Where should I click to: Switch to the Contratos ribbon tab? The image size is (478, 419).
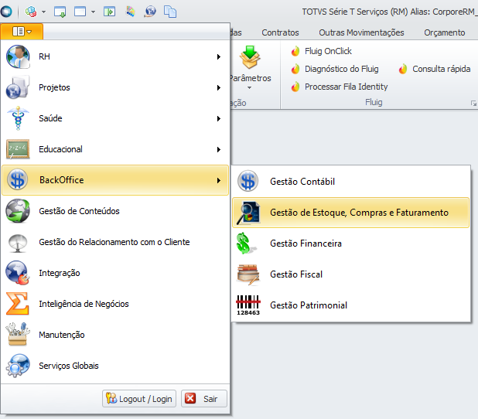(280, 32)
